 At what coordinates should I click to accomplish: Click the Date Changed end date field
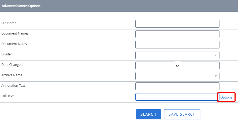pos(200,66)
